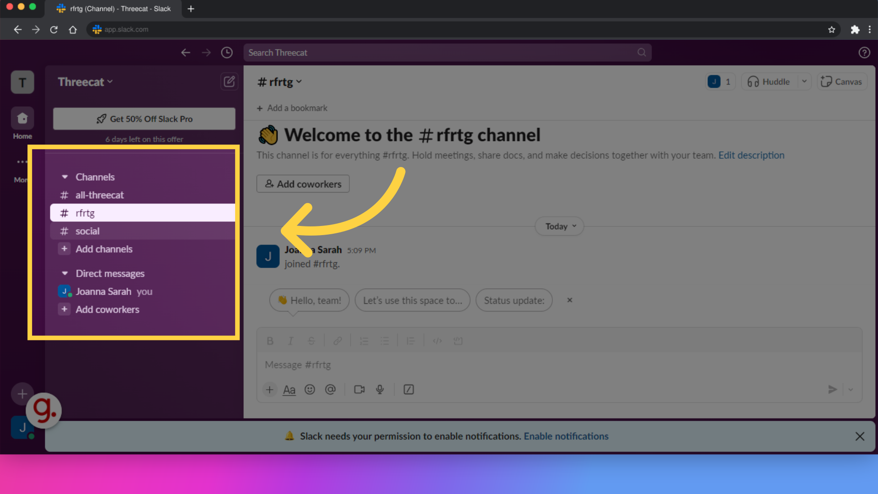Open the history clock icon

[227, 53]
